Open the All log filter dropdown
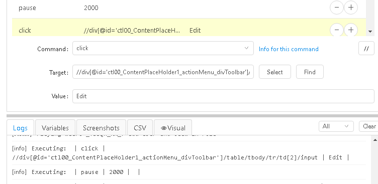 (x=336, y=126)
